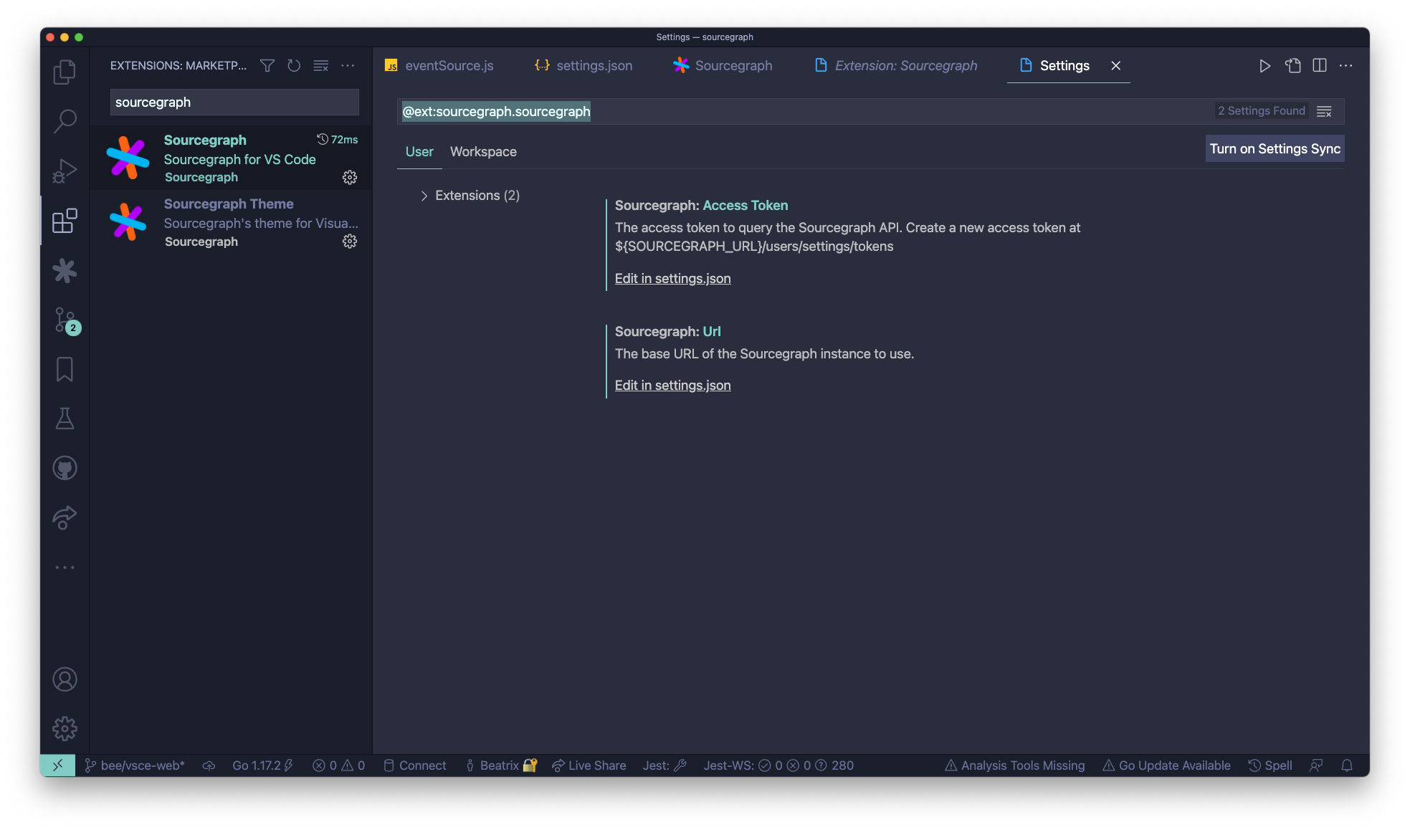Start Live Share from status bar
The image size is (1410, 830).
589,765
